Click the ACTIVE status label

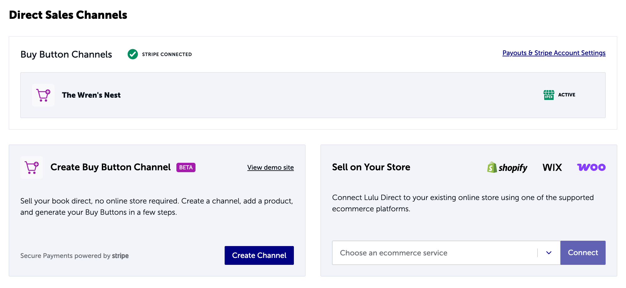(566, 95)
